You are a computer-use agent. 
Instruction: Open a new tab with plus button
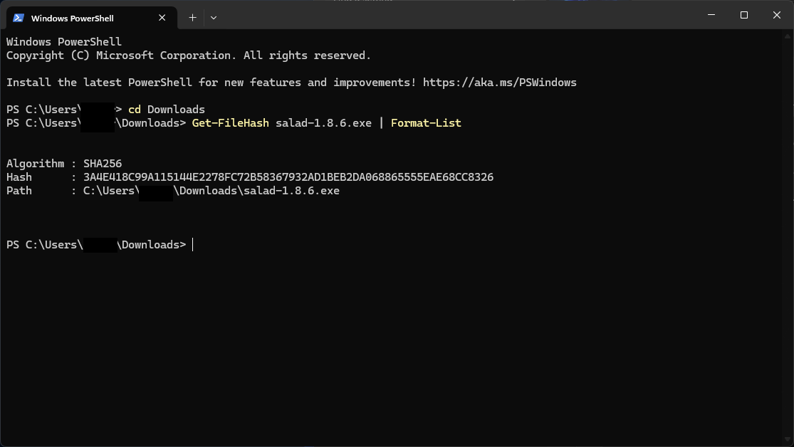coord(192,18)
